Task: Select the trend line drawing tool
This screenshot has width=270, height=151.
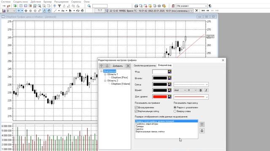Action: (55, 11)
